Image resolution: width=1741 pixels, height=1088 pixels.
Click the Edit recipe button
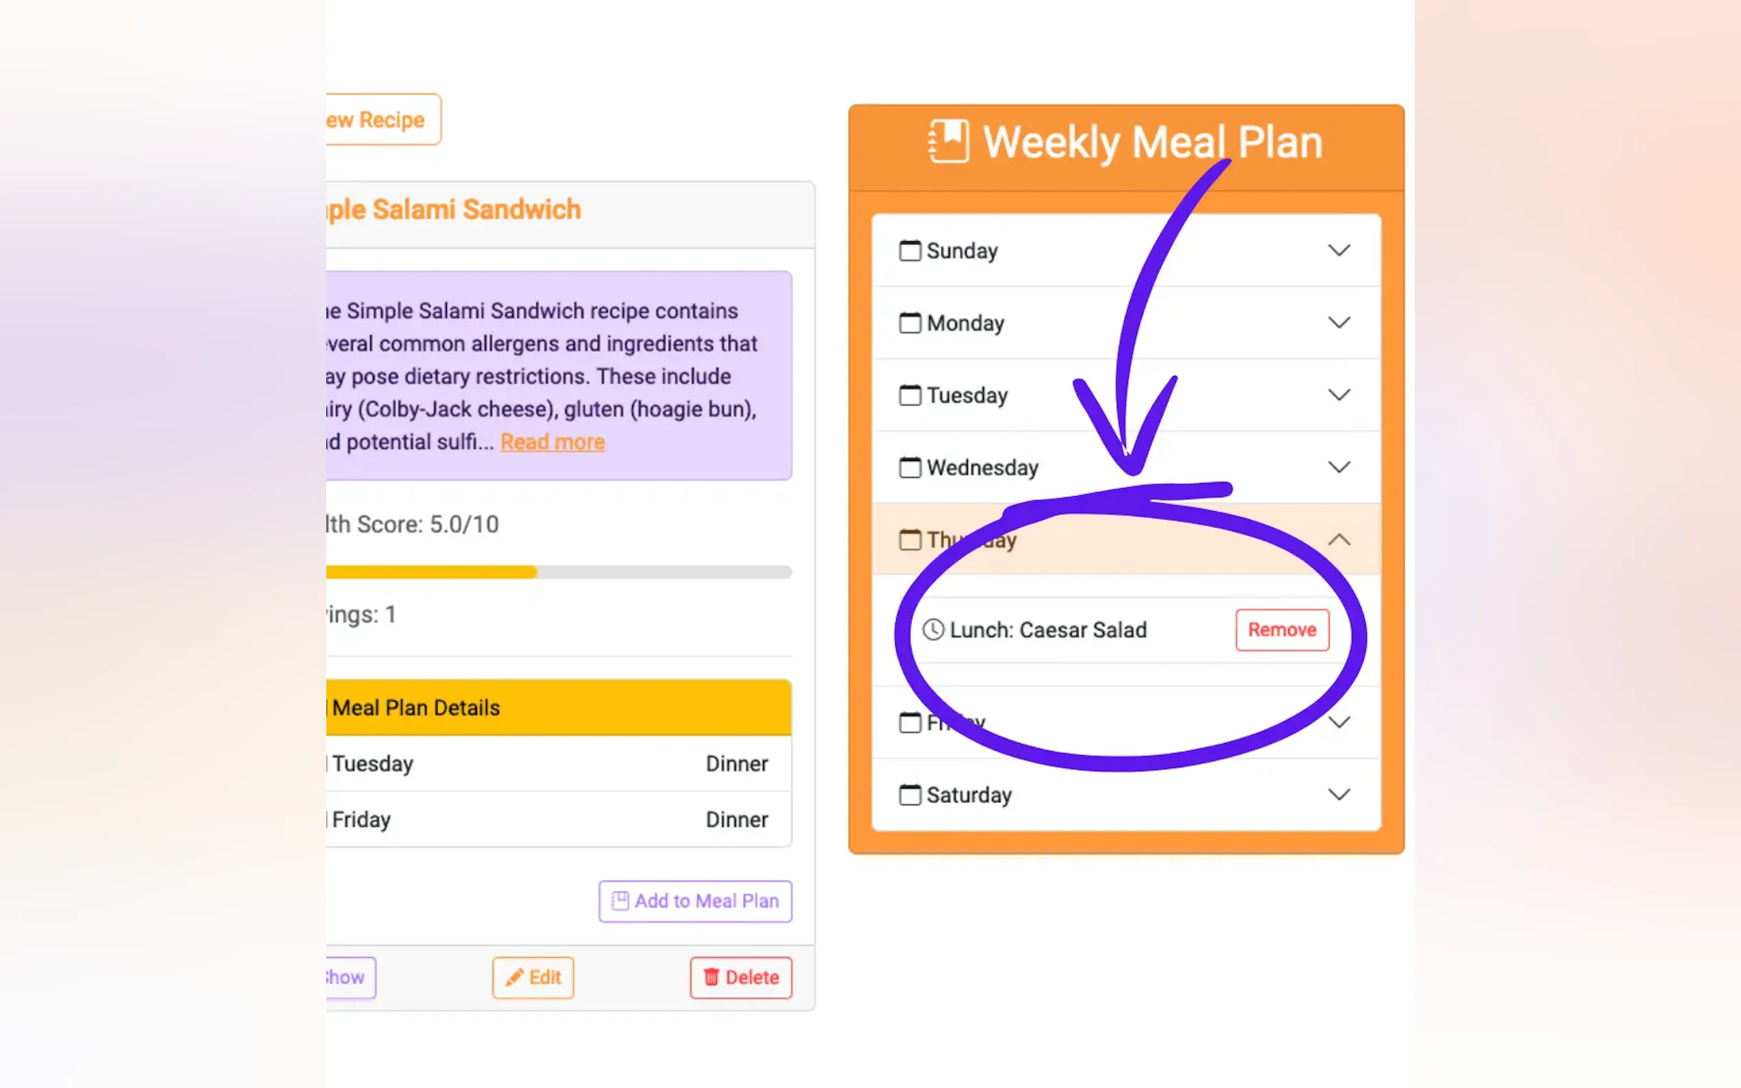(x=533, y=977)
